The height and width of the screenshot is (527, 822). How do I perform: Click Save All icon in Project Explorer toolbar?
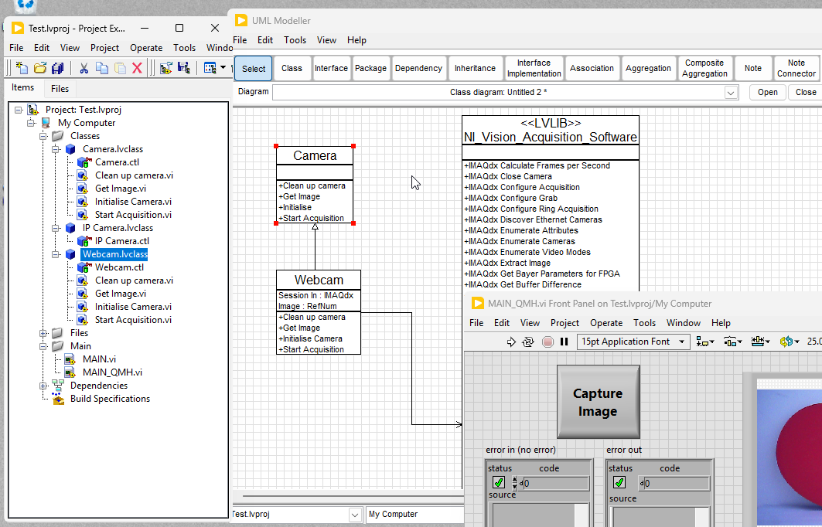click(x=58, y=68)
